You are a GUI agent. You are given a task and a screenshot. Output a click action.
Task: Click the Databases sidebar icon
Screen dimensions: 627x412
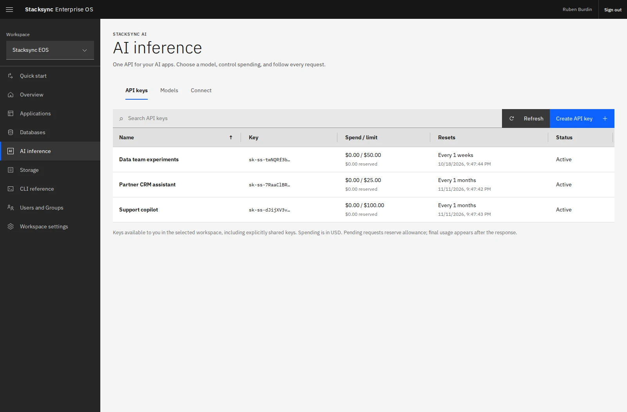(11, 132)
